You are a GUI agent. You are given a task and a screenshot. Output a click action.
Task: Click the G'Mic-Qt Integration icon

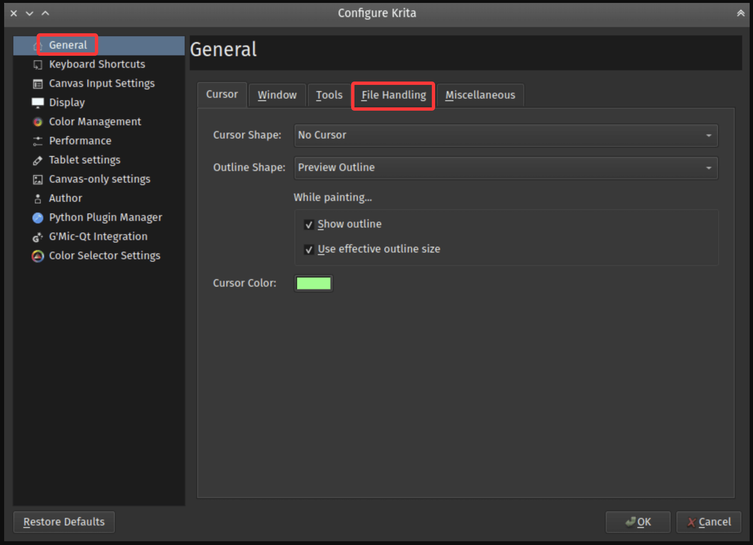[38, 236]
